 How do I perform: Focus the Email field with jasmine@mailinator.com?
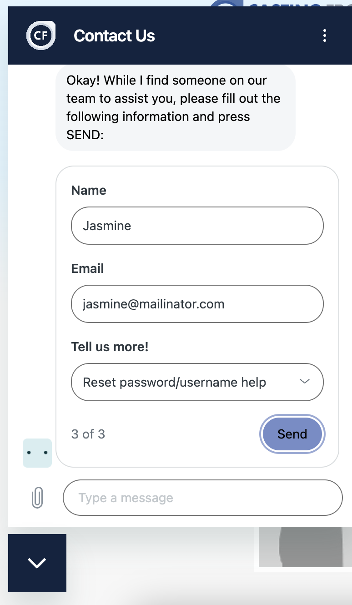tap(197, 304)
